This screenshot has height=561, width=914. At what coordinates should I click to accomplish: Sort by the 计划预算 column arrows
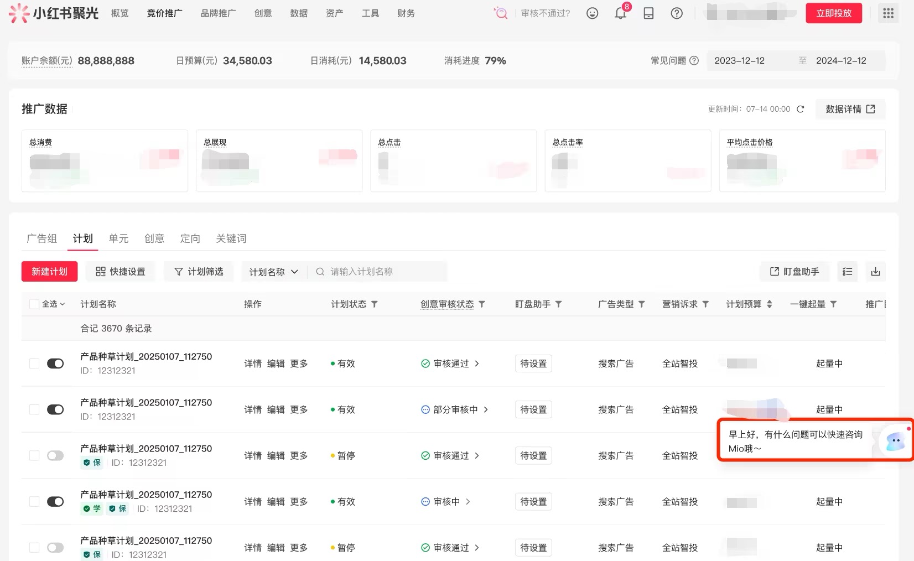(x=769, y=304)
